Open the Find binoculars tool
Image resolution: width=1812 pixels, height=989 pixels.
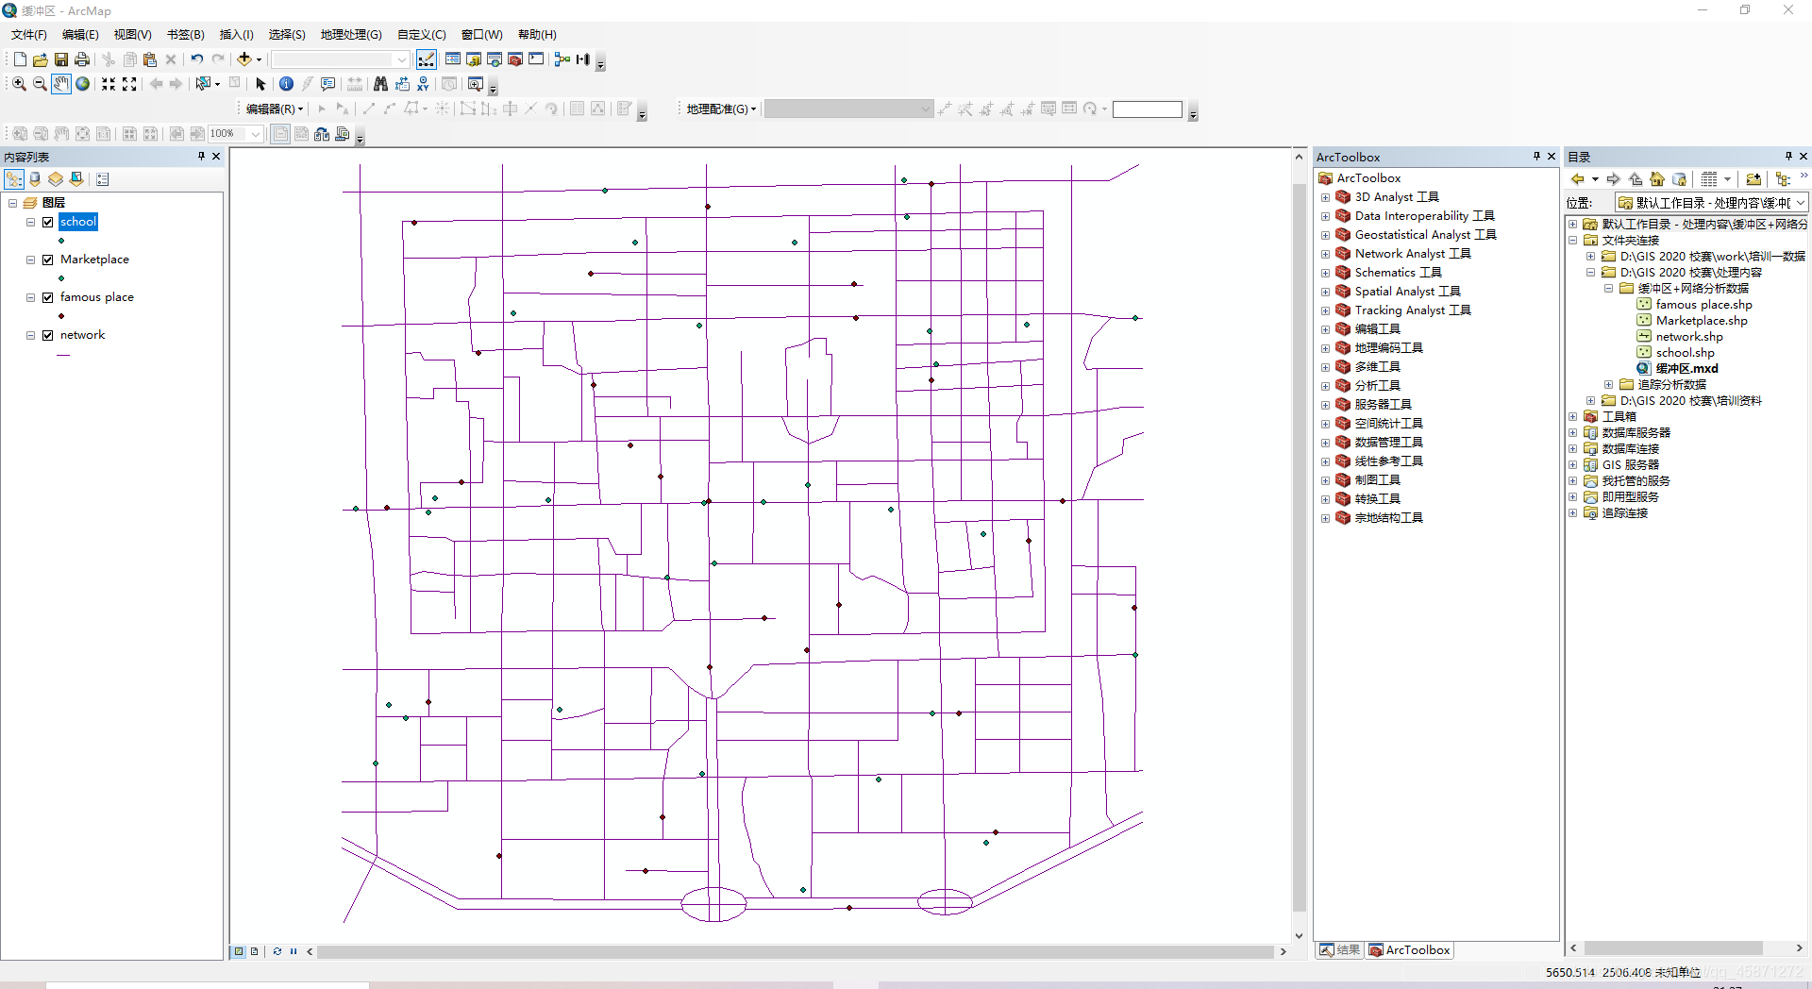pos(380,84)
